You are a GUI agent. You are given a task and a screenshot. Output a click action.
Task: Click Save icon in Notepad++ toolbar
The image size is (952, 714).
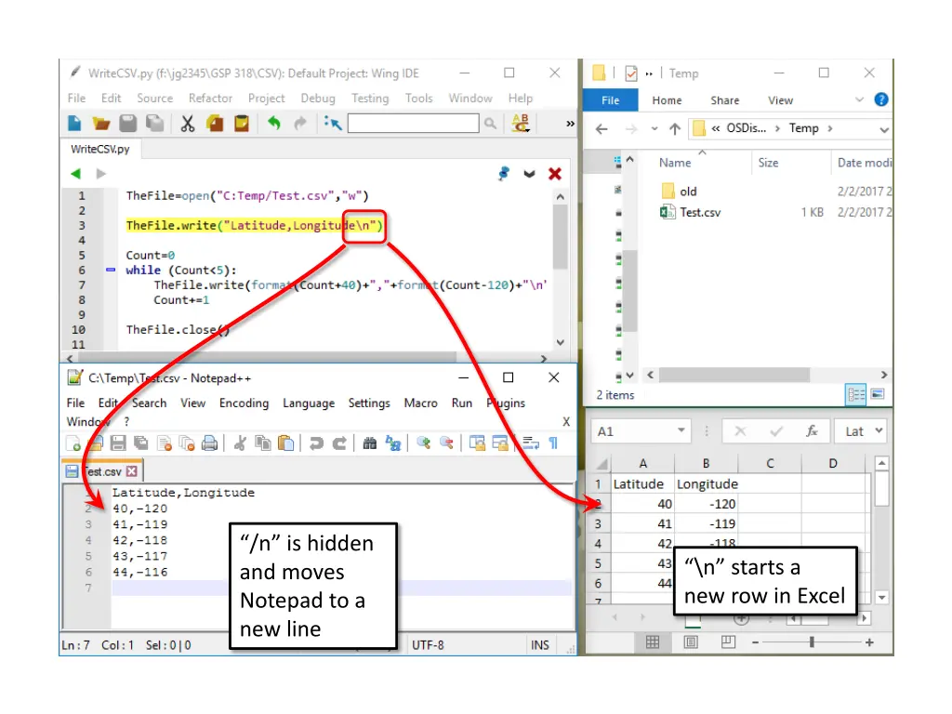tap(118, 443)
